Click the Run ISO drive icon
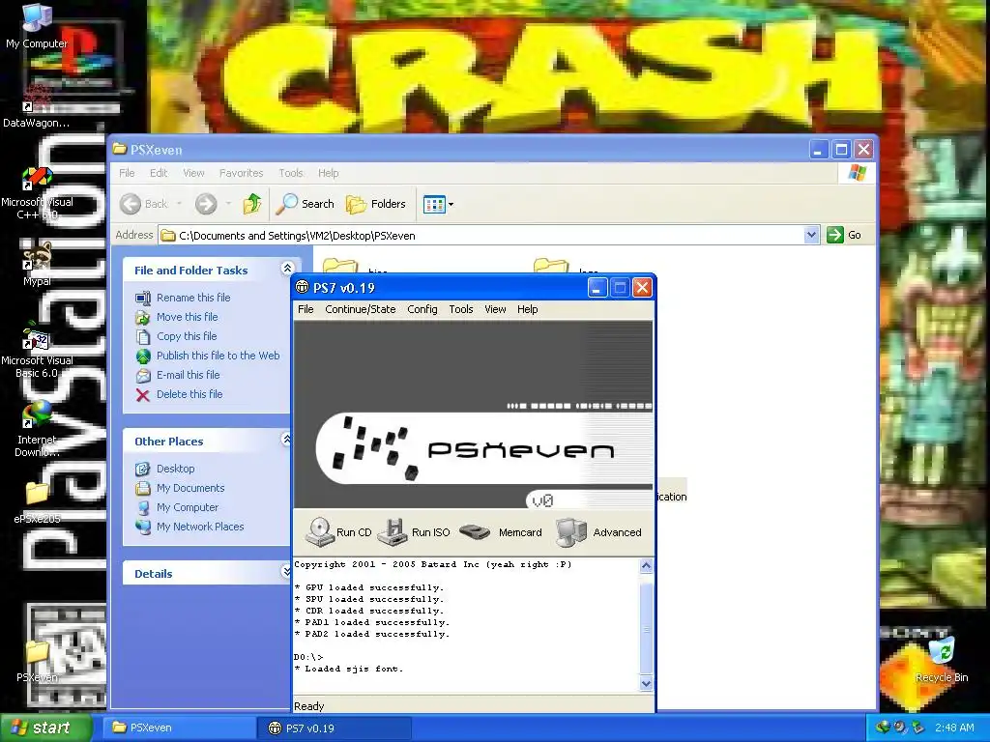 click(x=393, y=532)
